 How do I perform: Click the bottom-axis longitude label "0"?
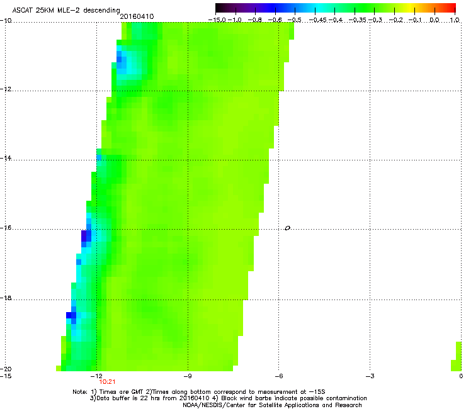point(461,376)
